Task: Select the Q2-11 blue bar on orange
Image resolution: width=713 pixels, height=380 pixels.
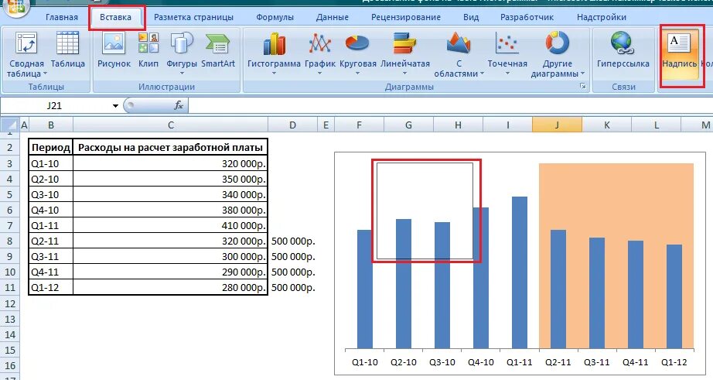Action: click(558, 289)
